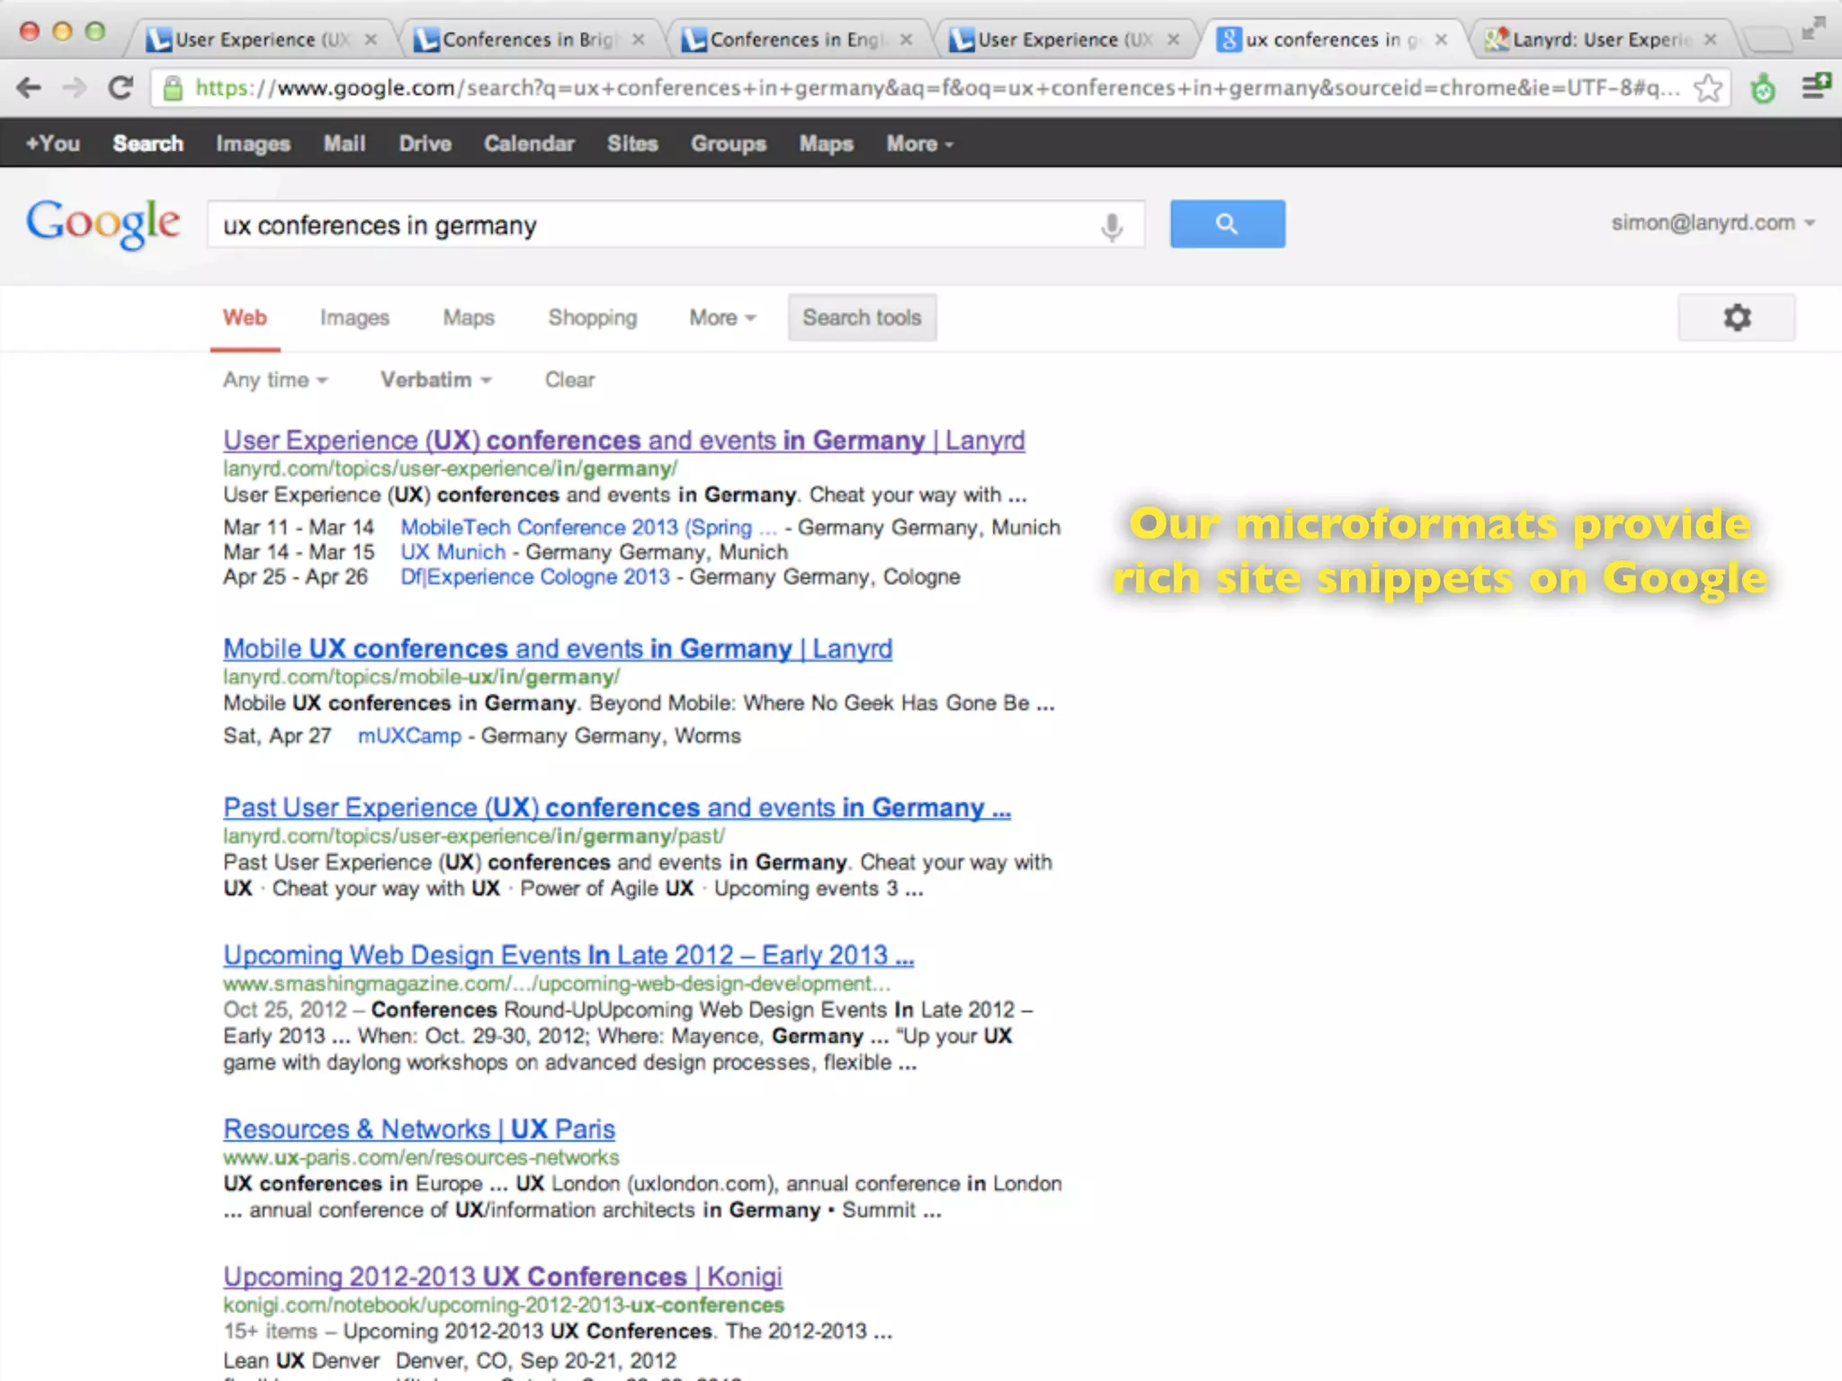The width and height of the screenshot is (1842, 1381).
Task: Open the mUXCamp snippet link
Action: click(x=409, y=735)
